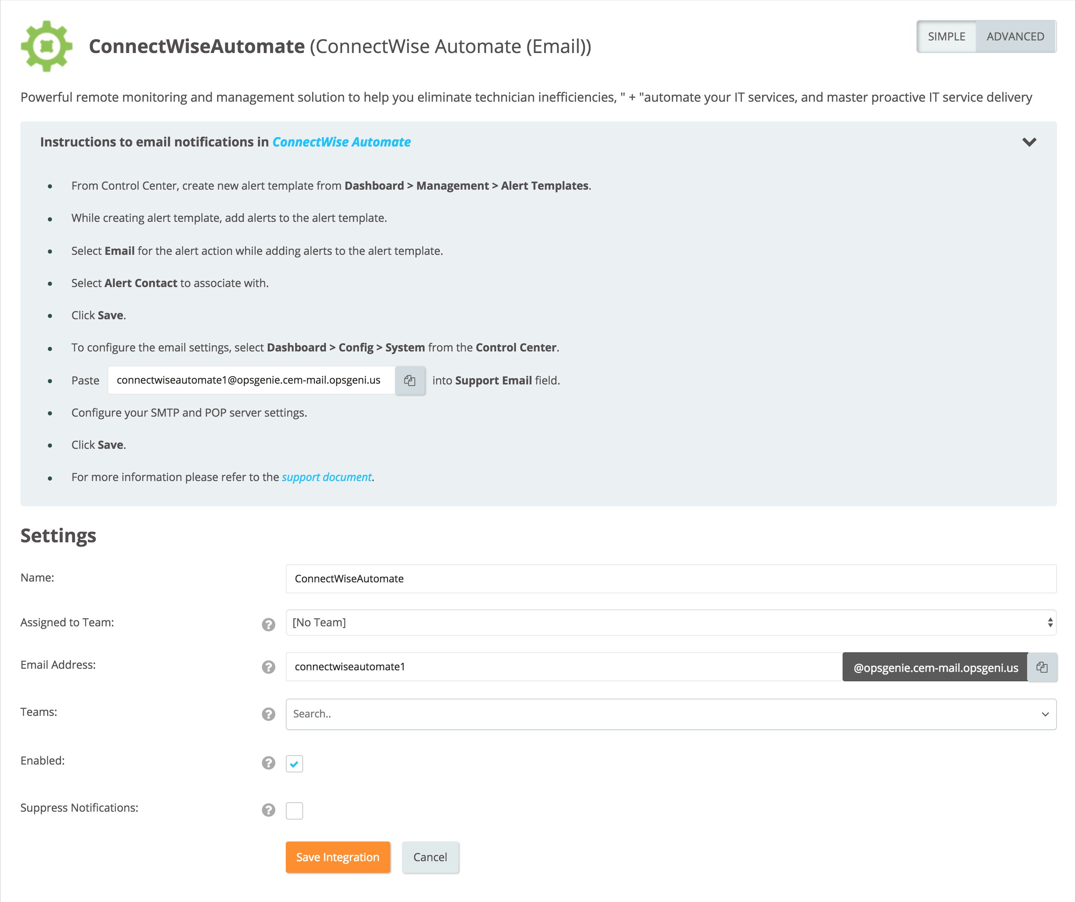The width and height of the screenshot is (1075, 902).
Task: Collapse the instructions panel chevron
Action: coord(1029,142)
